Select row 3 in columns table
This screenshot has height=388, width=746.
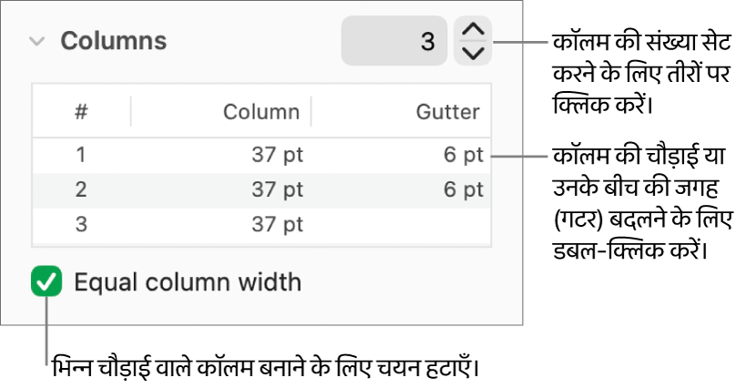(81, 224)
